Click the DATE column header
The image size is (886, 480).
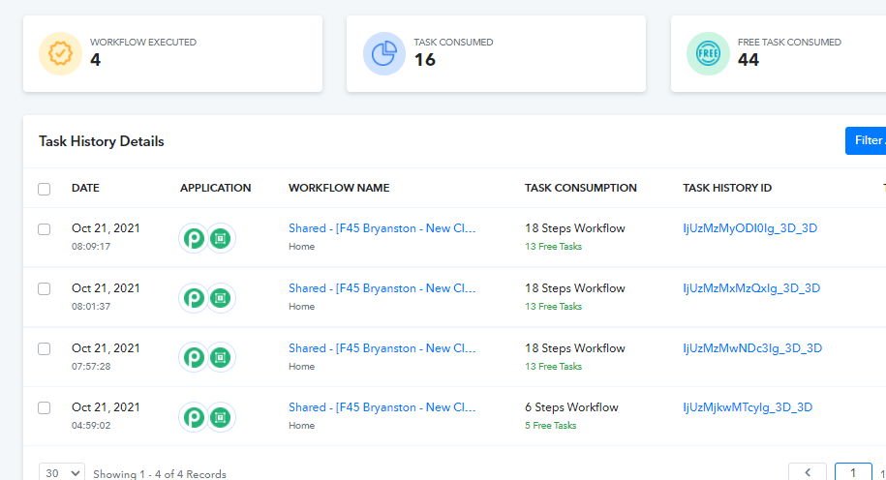click(85, 188)
